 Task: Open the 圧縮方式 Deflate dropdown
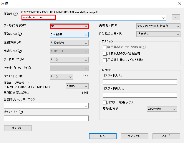[69, 43]
